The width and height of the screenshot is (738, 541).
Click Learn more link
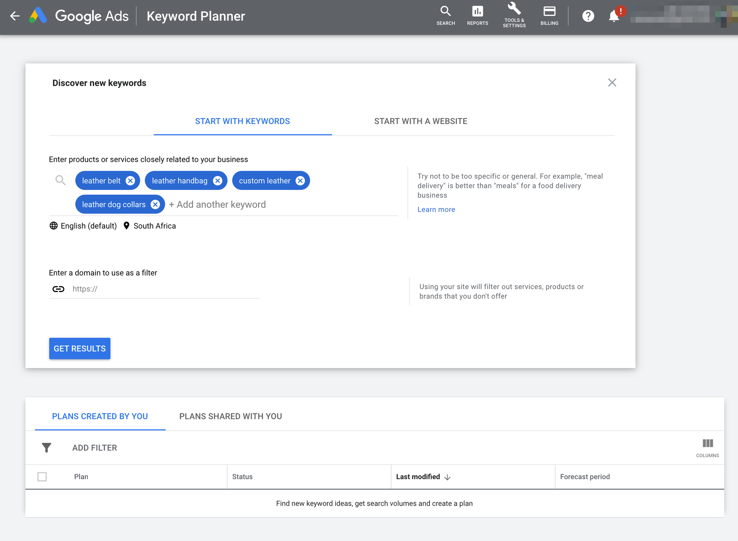(437, 209)
